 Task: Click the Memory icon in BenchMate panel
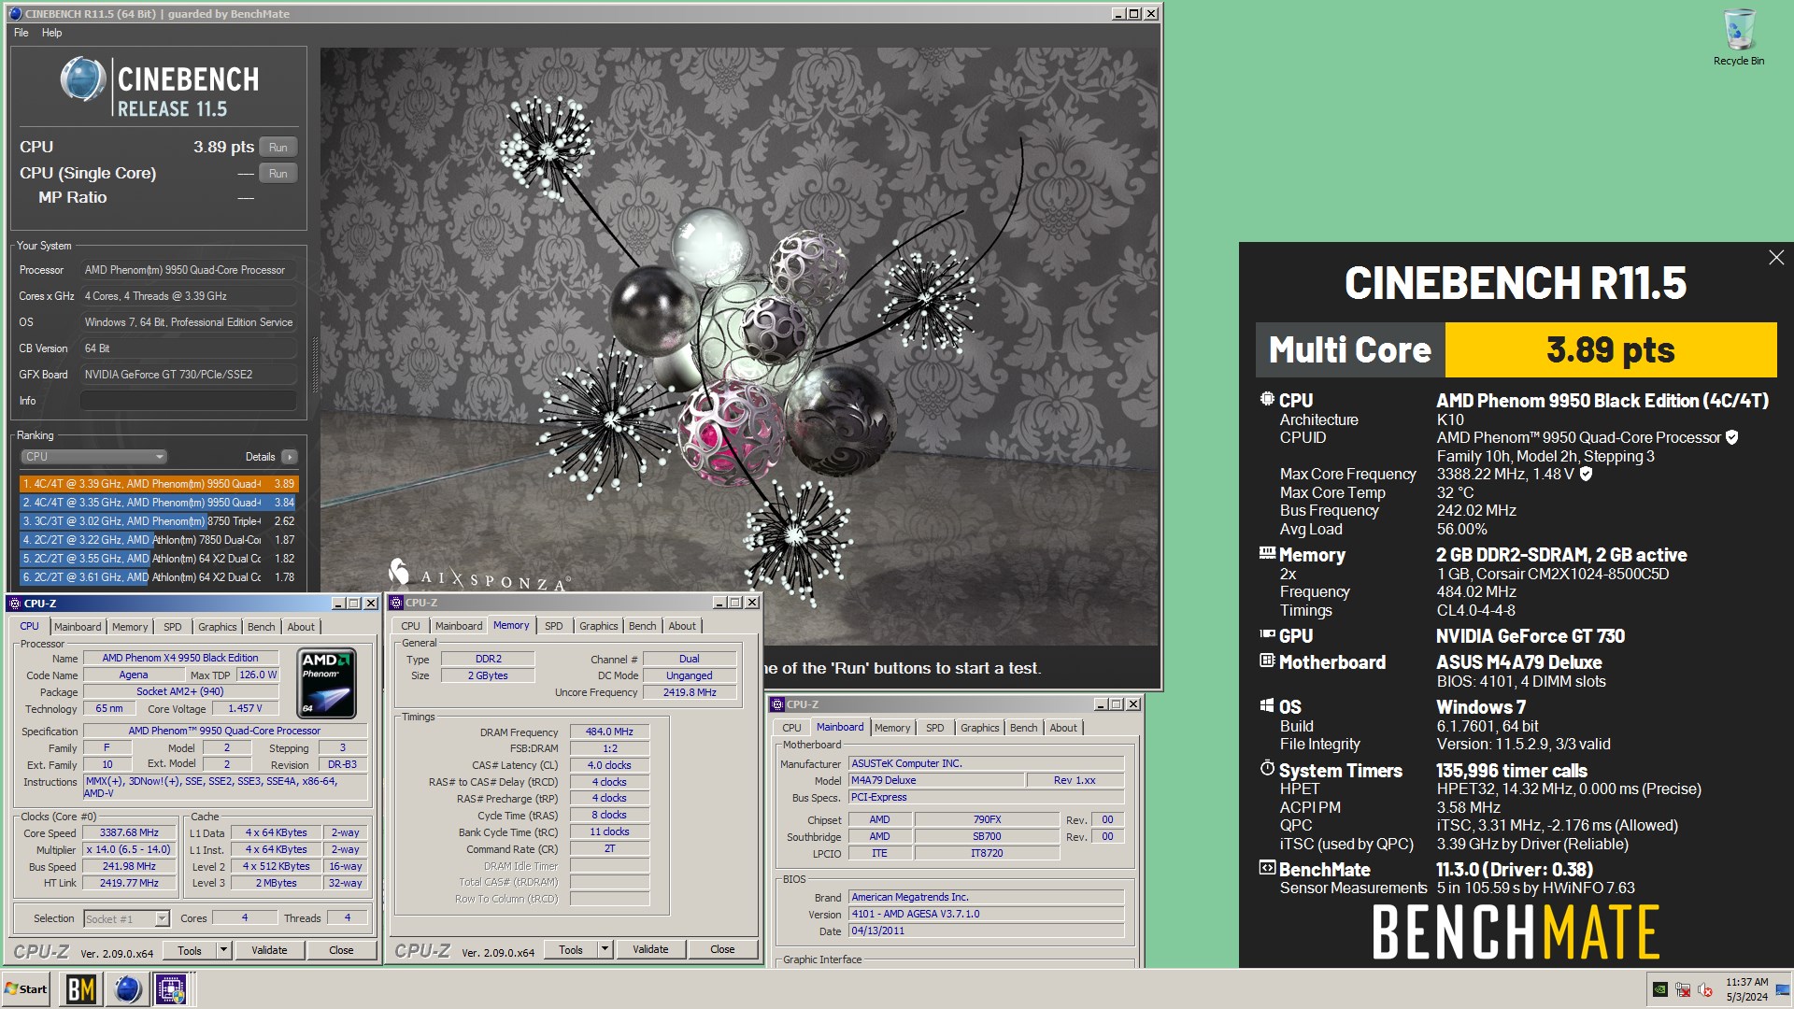click(x=1267, y=553)
